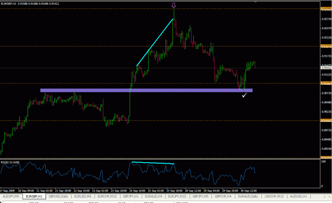The height and width of the screenshot is (203, 332).
Task: Select the white check mark object
Action: pyautogui.click(x=244, y=95)
